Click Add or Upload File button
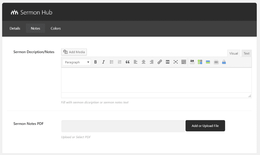The image size is (260, 155). coord(205,126)
